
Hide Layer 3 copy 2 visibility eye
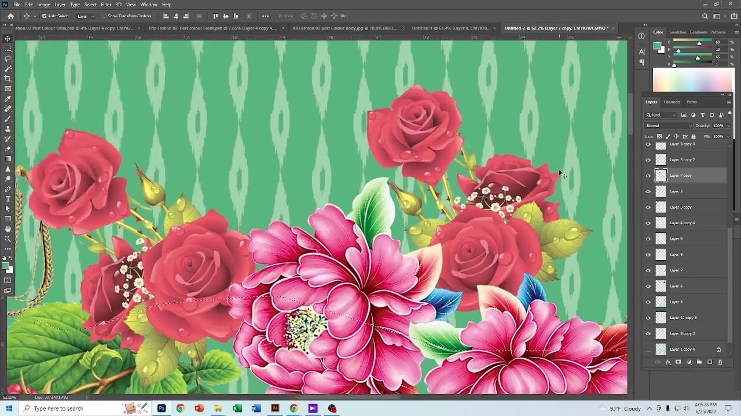click(648, 160)
